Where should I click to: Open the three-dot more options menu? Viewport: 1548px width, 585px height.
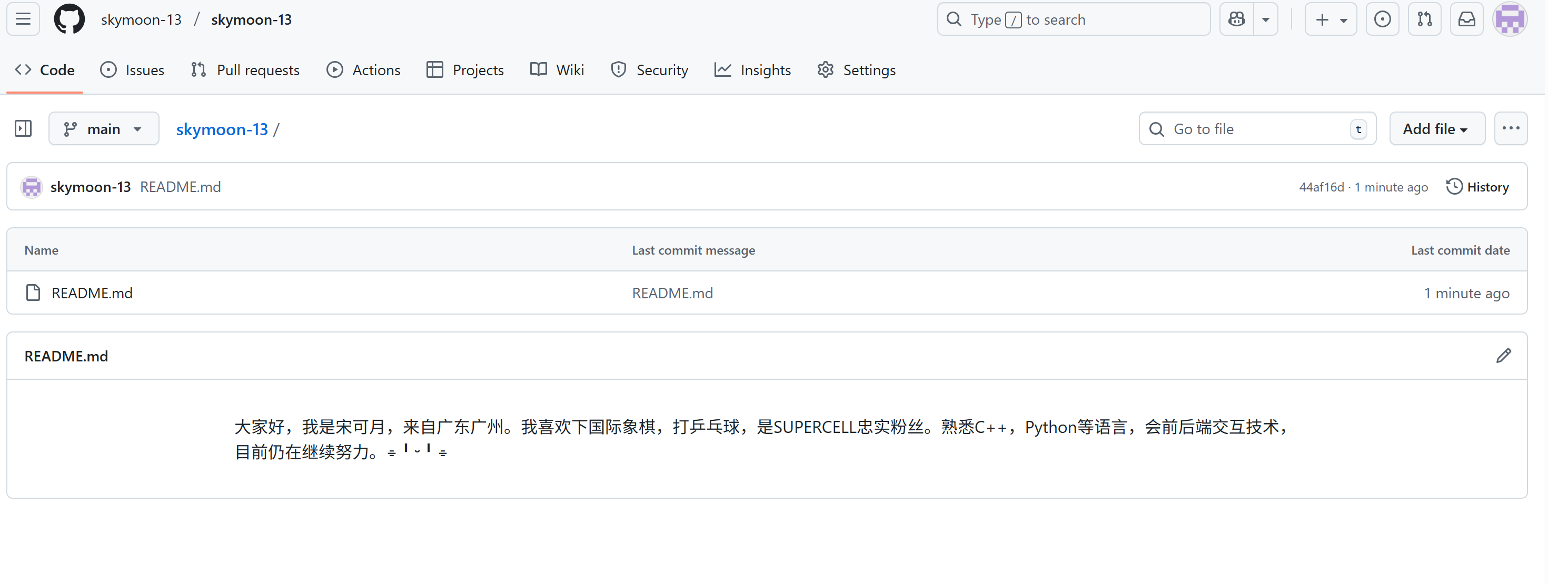1510,128
